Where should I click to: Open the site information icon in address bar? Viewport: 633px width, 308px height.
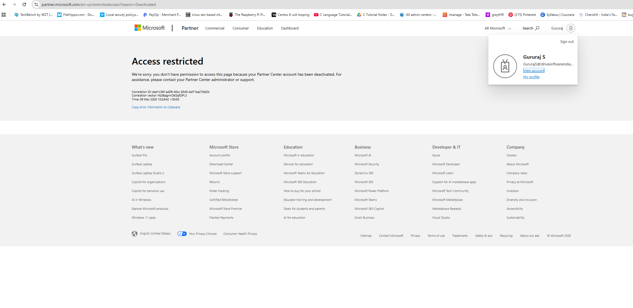36,4
